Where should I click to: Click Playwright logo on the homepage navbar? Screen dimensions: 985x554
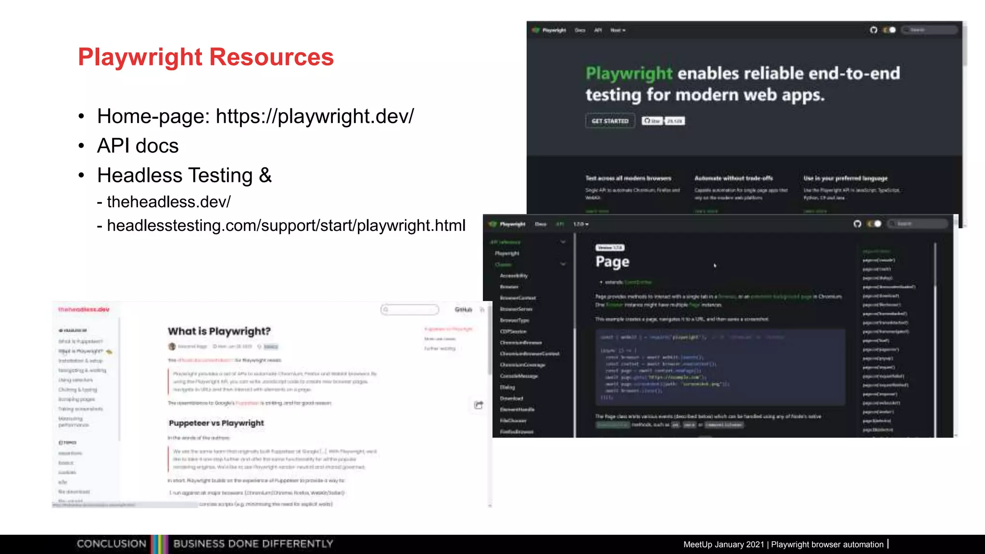pyautogui.click(x=536, y=30)
